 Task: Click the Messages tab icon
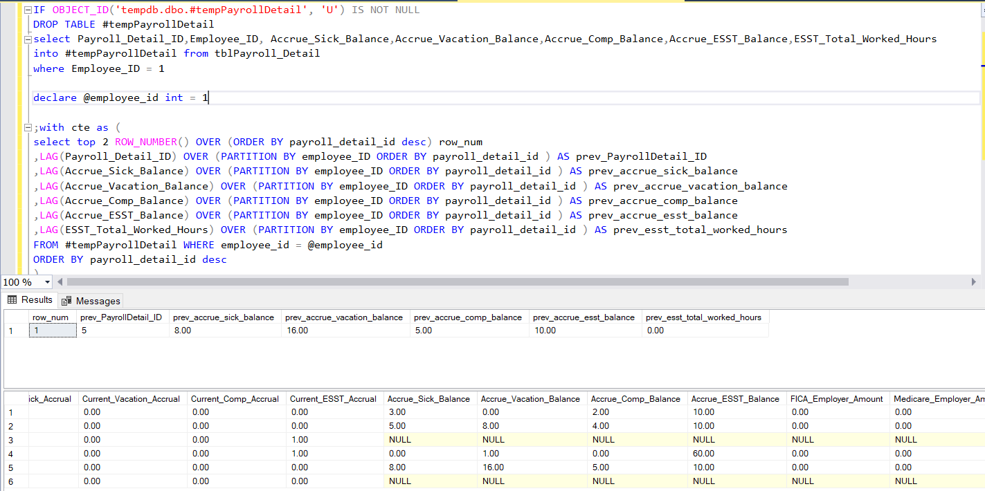[x=66, y=301]
